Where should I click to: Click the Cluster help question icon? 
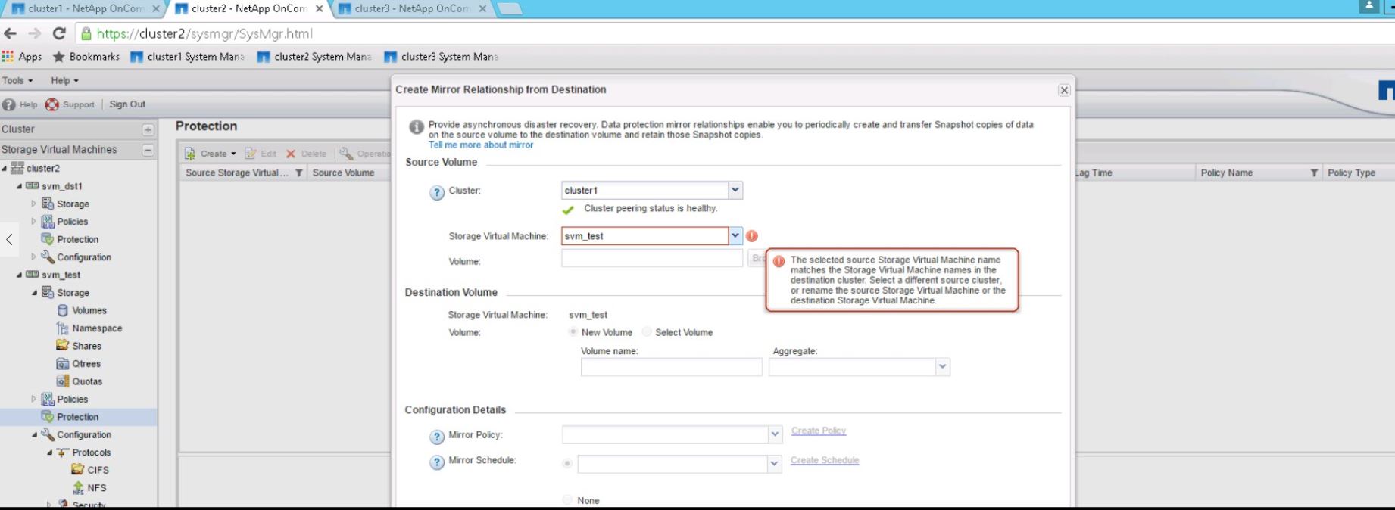click(437, 192)
